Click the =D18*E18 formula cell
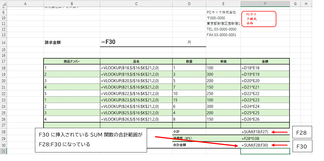This screenshot has width=324, height=161. pos(265,68)
